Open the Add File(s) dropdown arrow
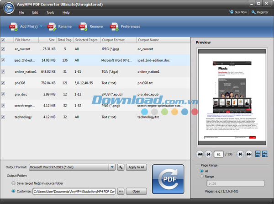Viewport: 274px width, 204px height. [x=41, y=27]
